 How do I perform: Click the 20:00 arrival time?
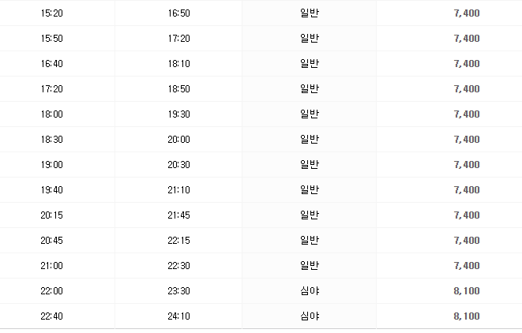178,140
